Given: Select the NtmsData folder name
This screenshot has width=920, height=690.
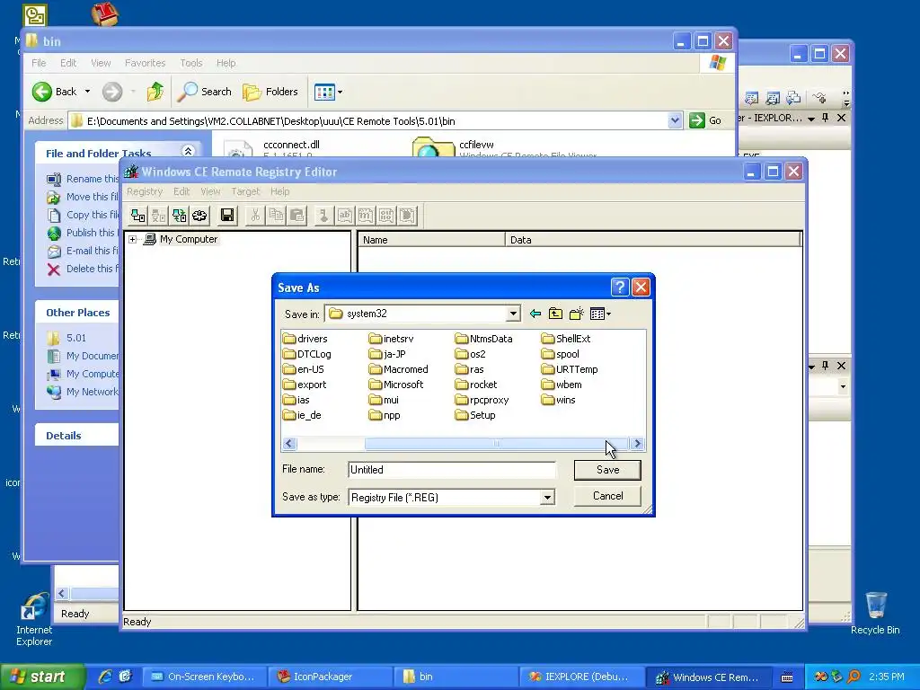Looking at the screenshot, I should pyautogui.click(x=491, y=339).
